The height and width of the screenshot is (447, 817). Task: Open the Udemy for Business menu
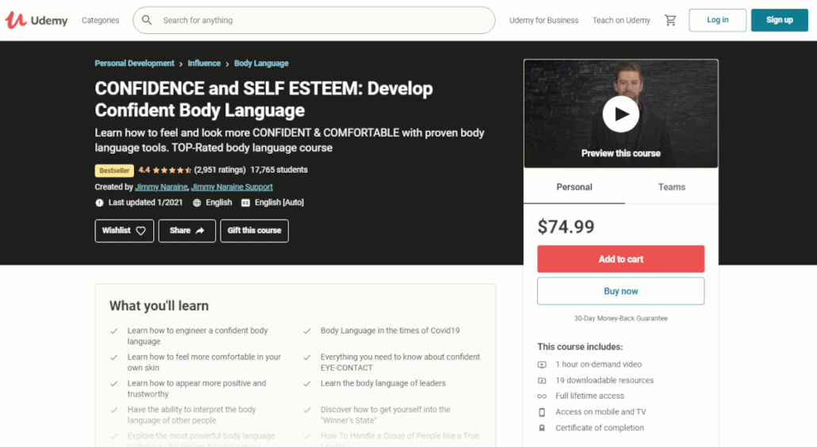(x=543, y=21)
